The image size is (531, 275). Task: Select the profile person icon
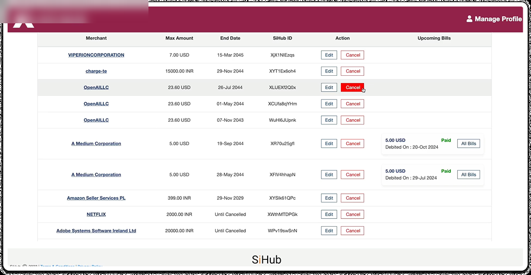tap(469, 19)
